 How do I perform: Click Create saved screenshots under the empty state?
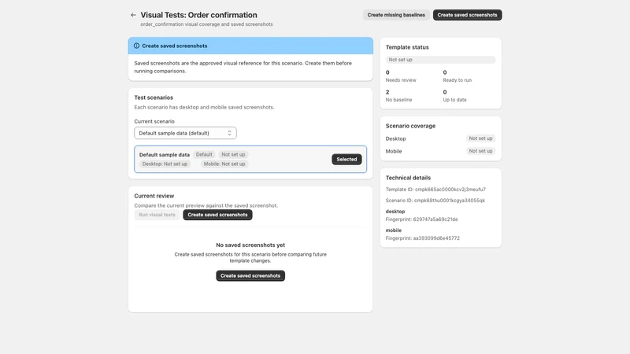(250, 276)
